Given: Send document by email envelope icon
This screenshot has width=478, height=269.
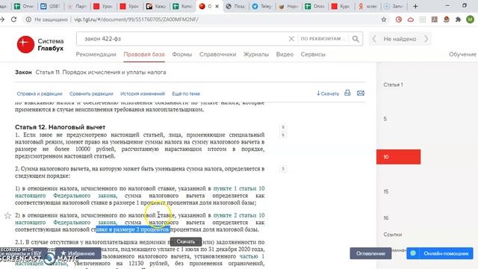Looking at the screenshot, I should click(361, 93).
